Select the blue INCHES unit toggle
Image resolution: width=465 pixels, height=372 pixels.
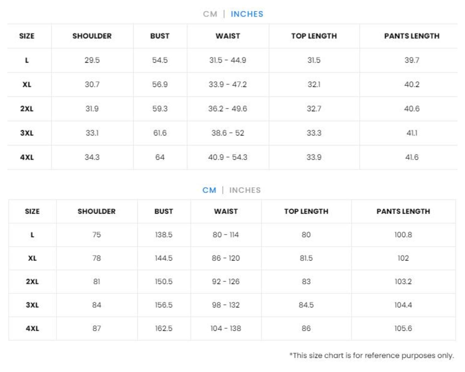coord(247,14)
